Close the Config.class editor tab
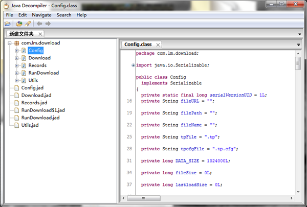This screenshot has width=307, height=207. point(158,45)
